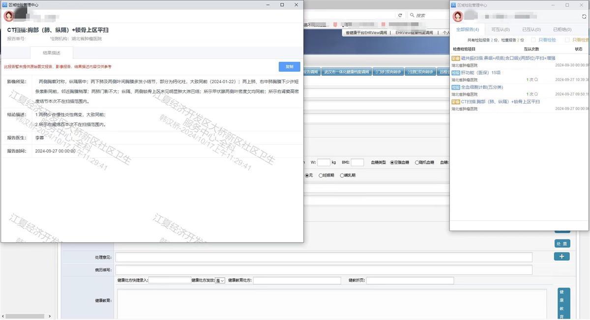Image resolution: width=590 pixels, height=320 pixels.
Task: Click the search magnifier icon in browser toolbar
Action: 412,15
